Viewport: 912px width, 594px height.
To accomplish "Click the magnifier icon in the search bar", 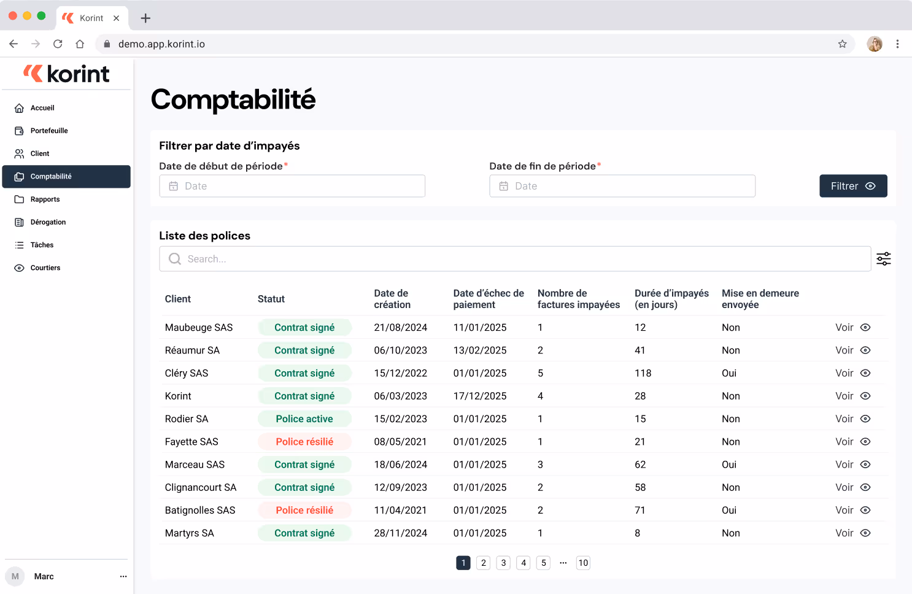I will point(175,259).
